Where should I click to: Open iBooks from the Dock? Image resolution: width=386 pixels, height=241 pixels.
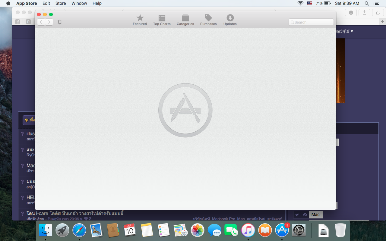(x=265, y=230)
